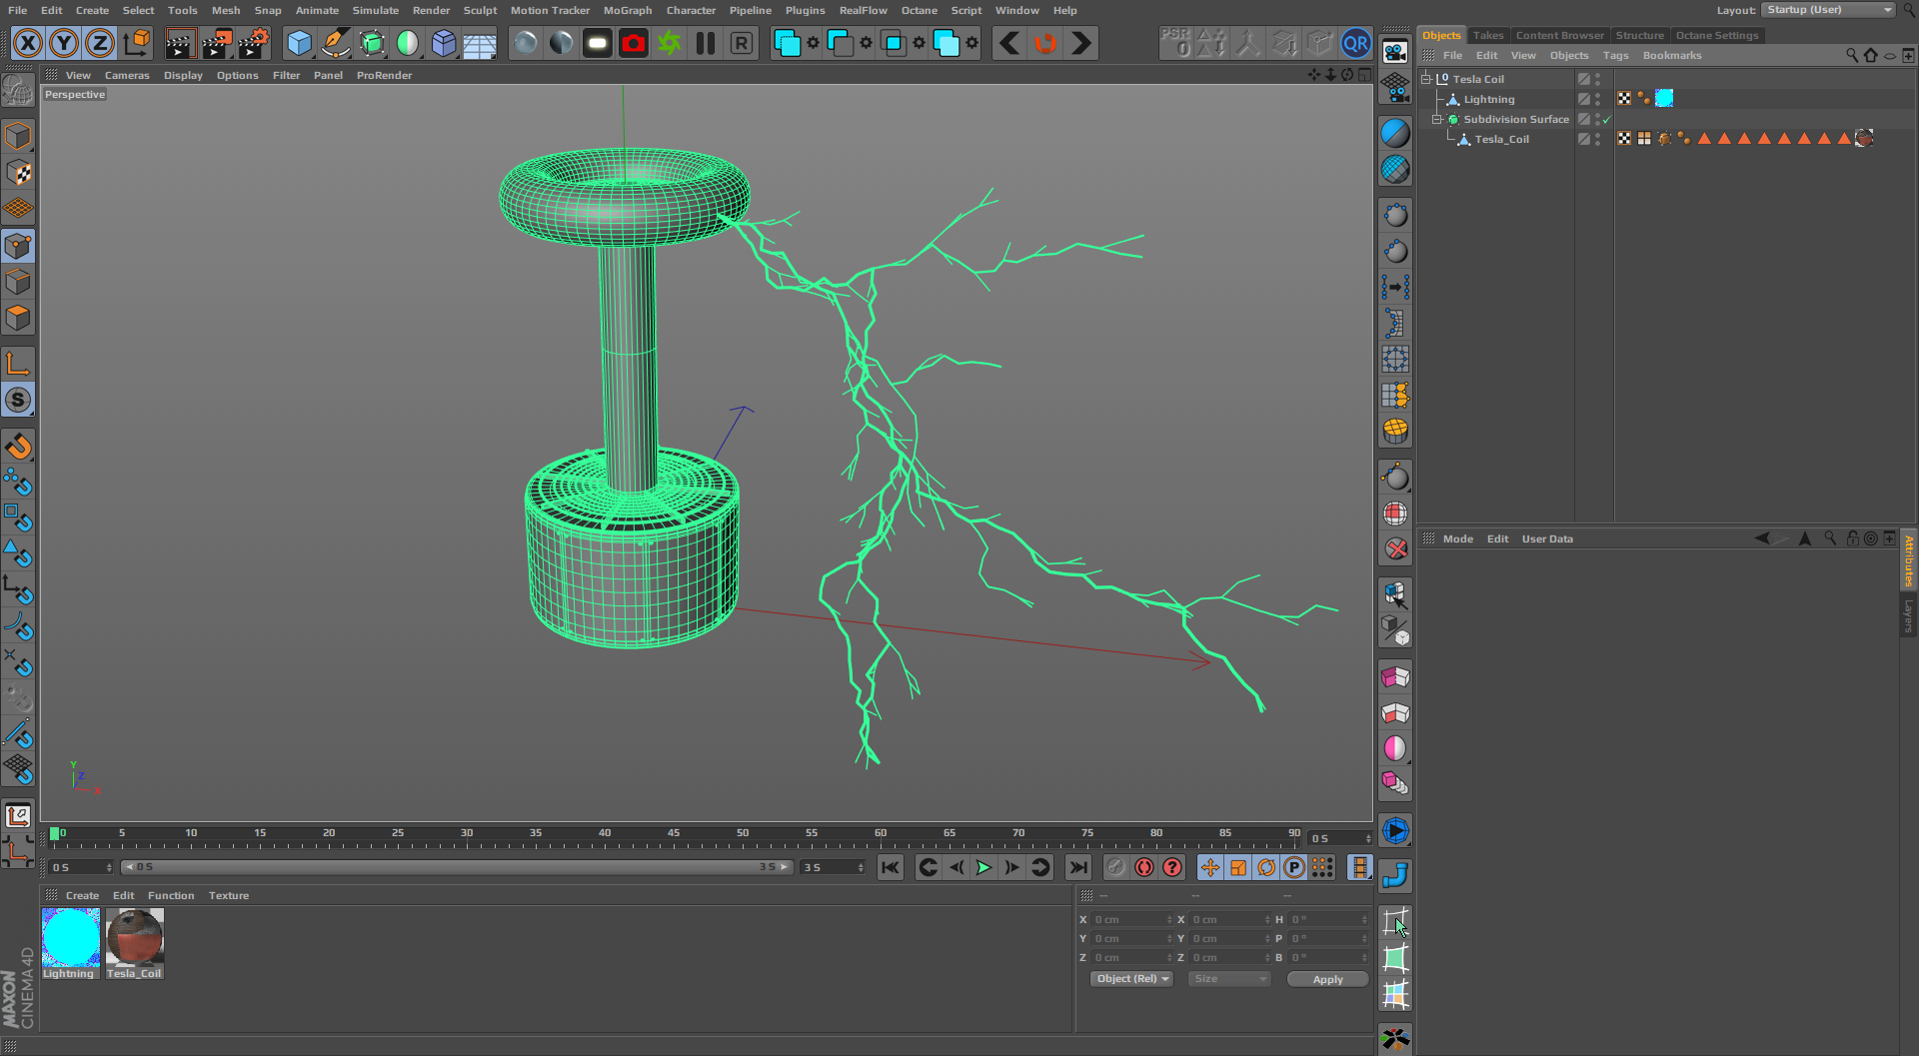Collapse the Tesla Coil hierarchy
This screenshot has width=1919, height=1056.
1426,79
